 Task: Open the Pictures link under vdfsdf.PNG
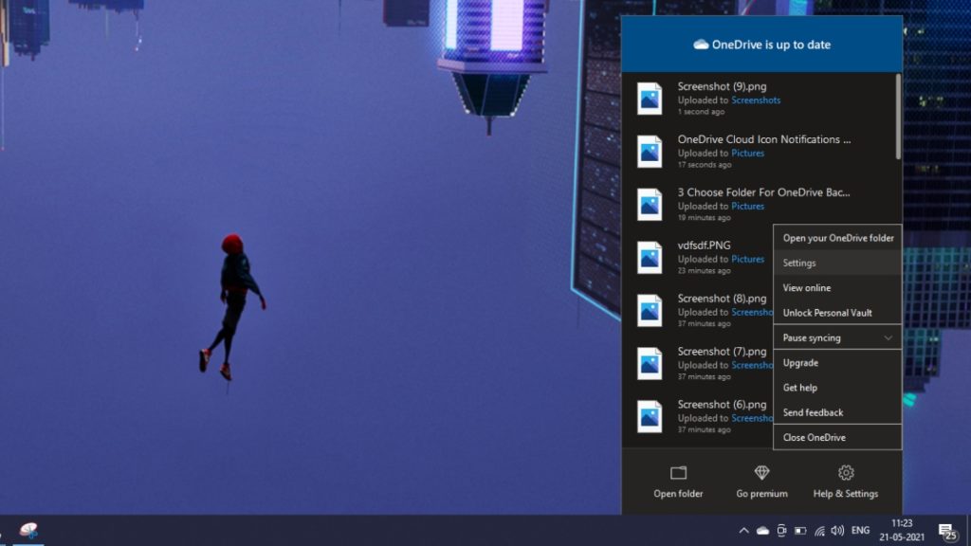pos(747,259)
